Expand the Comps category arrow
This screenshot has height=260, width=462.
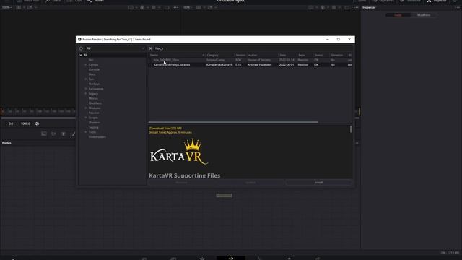pos(86,65)
